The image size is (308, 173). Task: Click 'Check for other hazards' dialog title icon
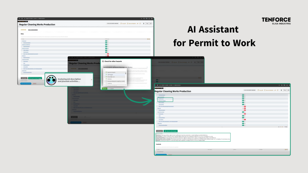tap(103, 61)
